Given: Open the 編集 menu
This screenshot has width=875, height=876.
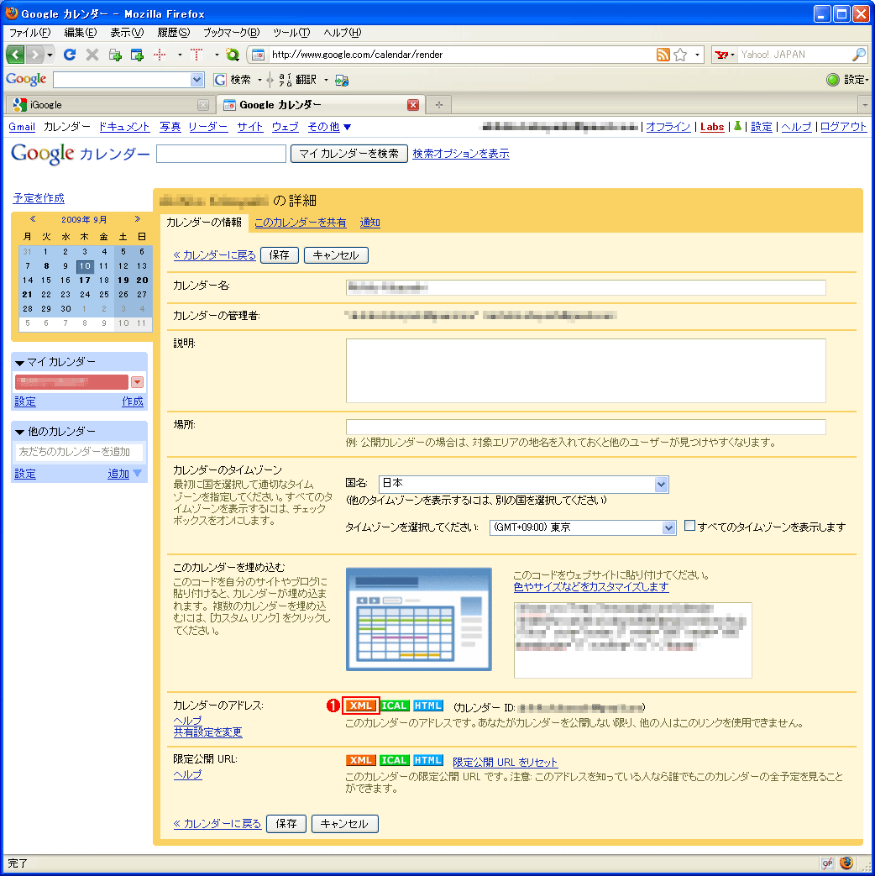Looking at the screenshot, I should (x=81, y=33).
